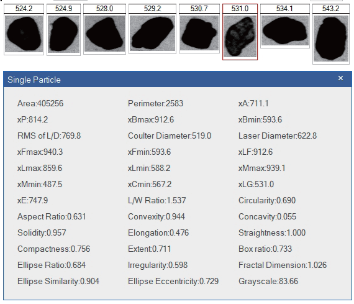This screenshot has width=354, height=304.
Task: Close the Single Particle panel
Action: point(340,78)
